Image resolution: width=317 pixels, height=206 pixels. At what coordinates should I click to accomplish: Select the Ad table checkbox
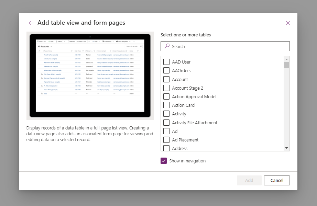pyautogui.click(x=166, y=131)
